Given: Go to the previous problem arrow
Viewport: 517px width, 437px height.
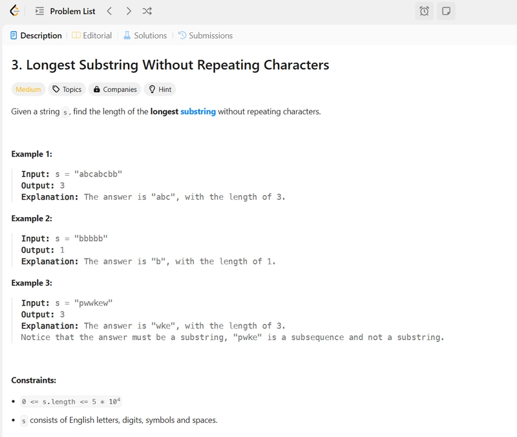Looking at the screenshot, I should tap(109, 11).
